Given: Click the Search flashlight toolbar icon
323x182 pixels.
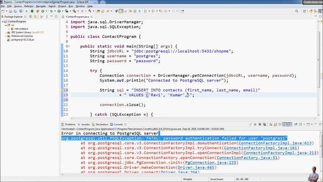Looking at the screenshot, I should pyautogui.click(x=107, y=11).
